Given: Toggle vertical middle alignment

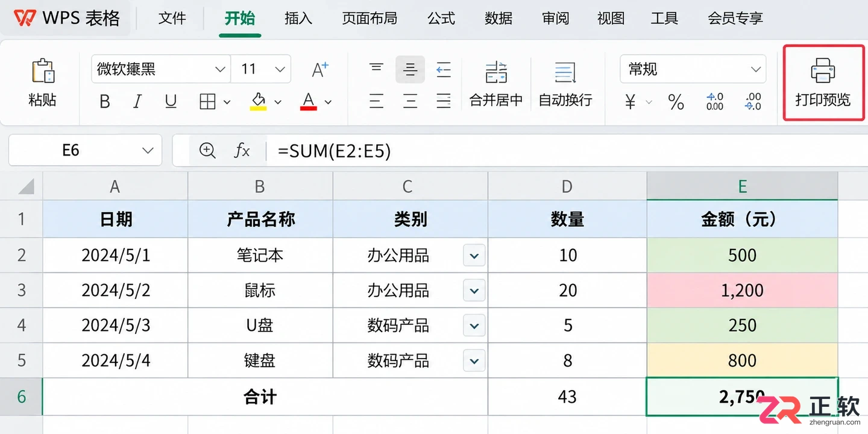Looking at the screenshot, I should tap(410, 69).
